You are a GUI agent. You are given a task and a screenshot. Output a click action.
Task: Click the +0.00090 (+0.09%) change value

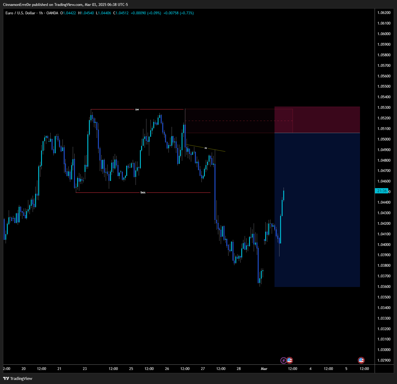[146, 13]
